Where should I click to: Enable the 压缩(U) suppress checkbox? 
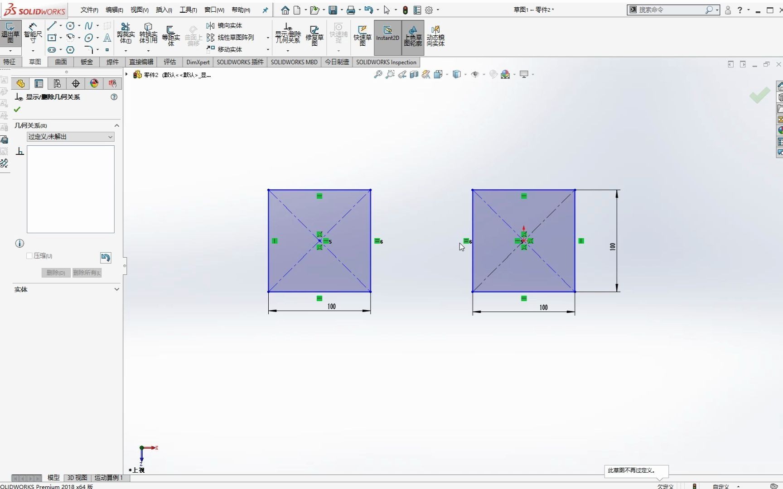point(29,256)
